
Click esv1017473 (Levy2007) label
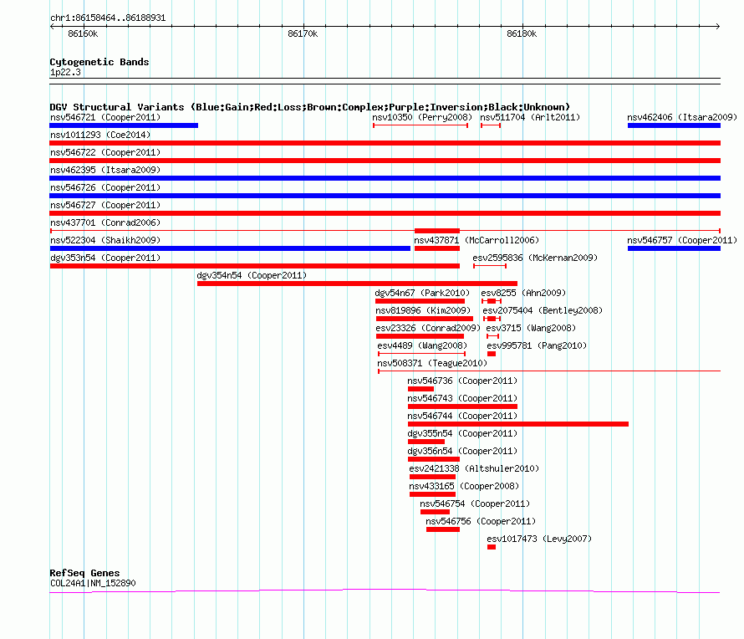pos(539,539)
